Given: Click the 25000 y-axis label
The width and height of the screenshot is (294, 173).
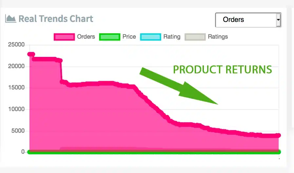Looking at the screenshot, I should pyautogui.click(x=16, y=45).
